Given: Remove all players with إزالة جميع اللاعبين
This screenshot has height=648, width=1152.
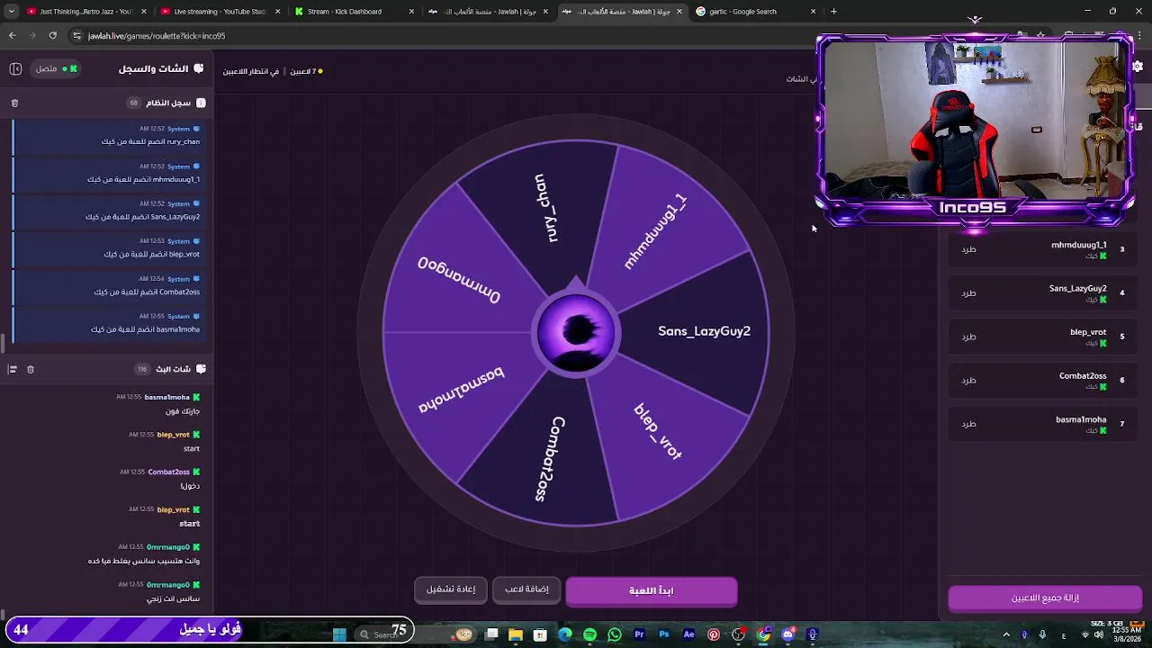Looking at the screenshot, I should tap(1045, 598).
